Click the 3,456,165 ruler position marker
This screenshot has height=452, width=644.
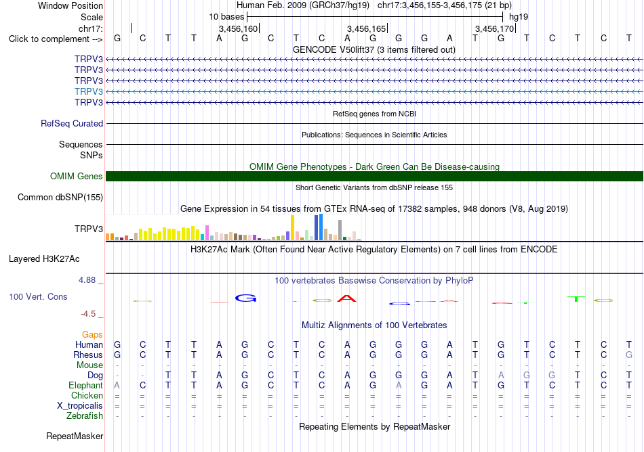click(x=367, y=28)
